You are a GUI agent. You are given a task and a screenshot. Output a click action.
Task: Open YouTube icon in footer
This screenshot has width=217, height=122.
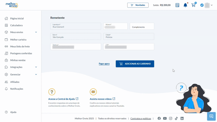click(165, 118)
